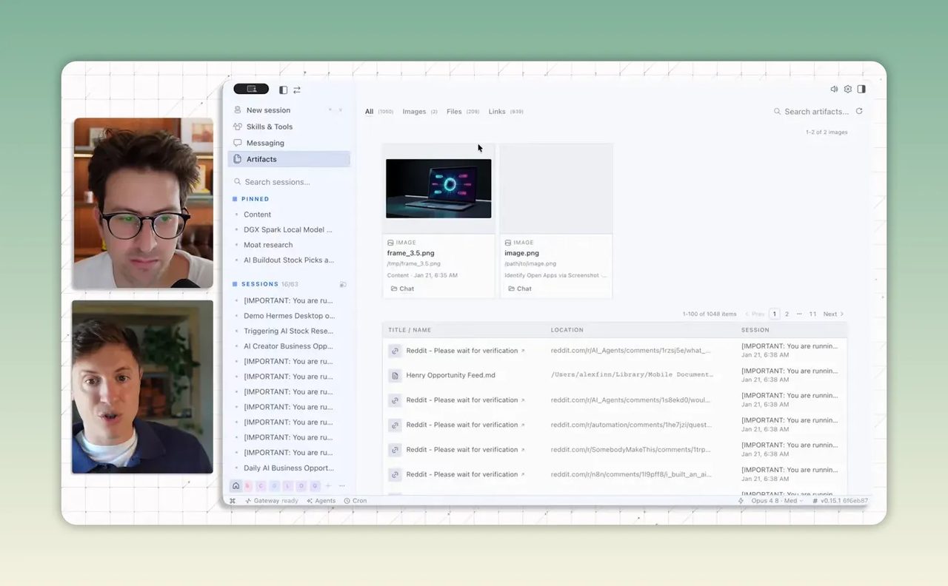Click Chat button under frame_3.5.png

402,289
